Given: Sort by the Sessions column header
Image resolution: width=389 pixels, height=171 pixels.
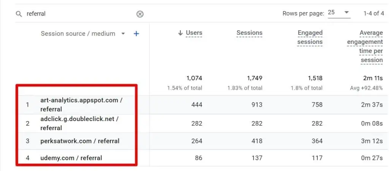Looking at the screenshot, I should tap(249, 33).
